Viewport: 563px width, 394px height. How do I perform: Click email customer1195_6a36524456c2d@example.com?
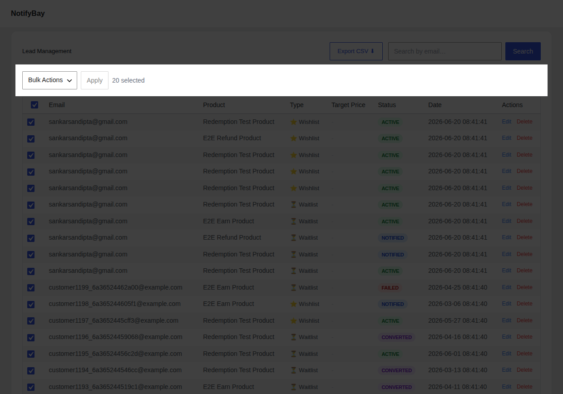(x=115, y=354)
